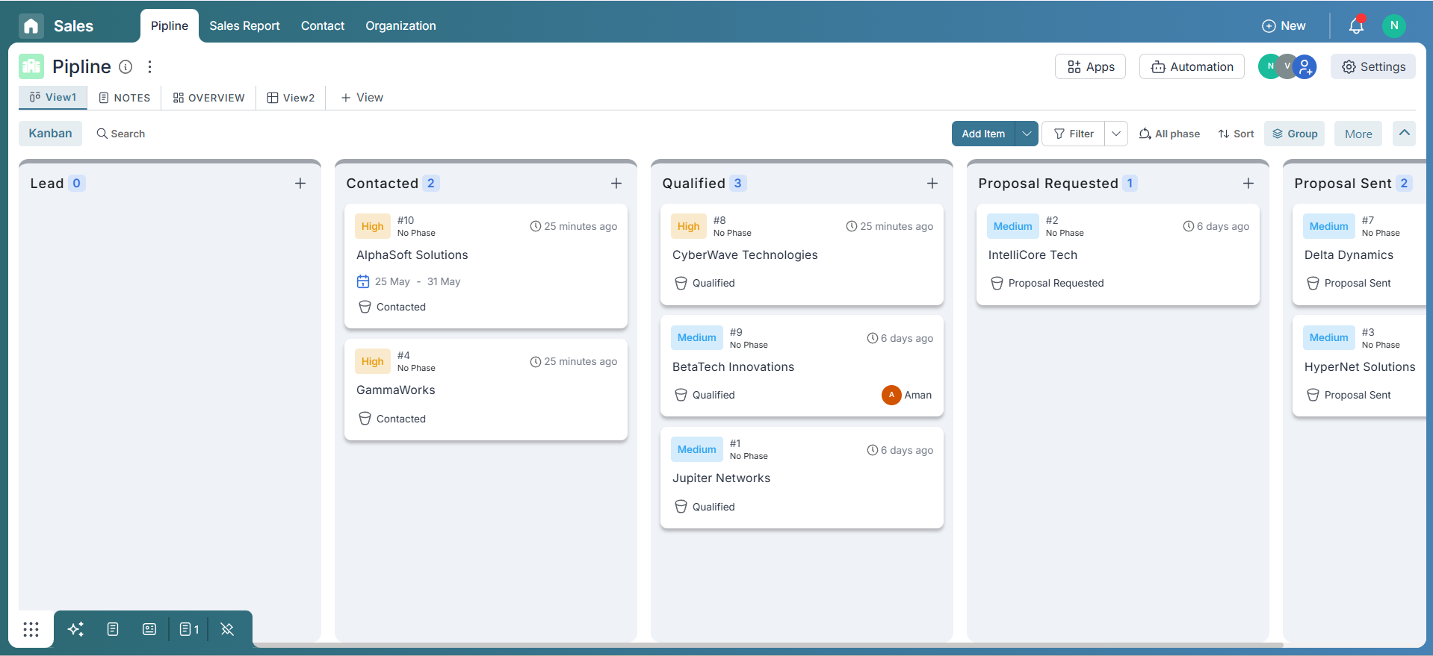1433x656 pixels.
Task: Open the Jupiter Networks card
Action: point(802,478)
